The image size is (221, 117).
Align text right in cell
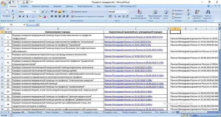[x=59, y=16]
